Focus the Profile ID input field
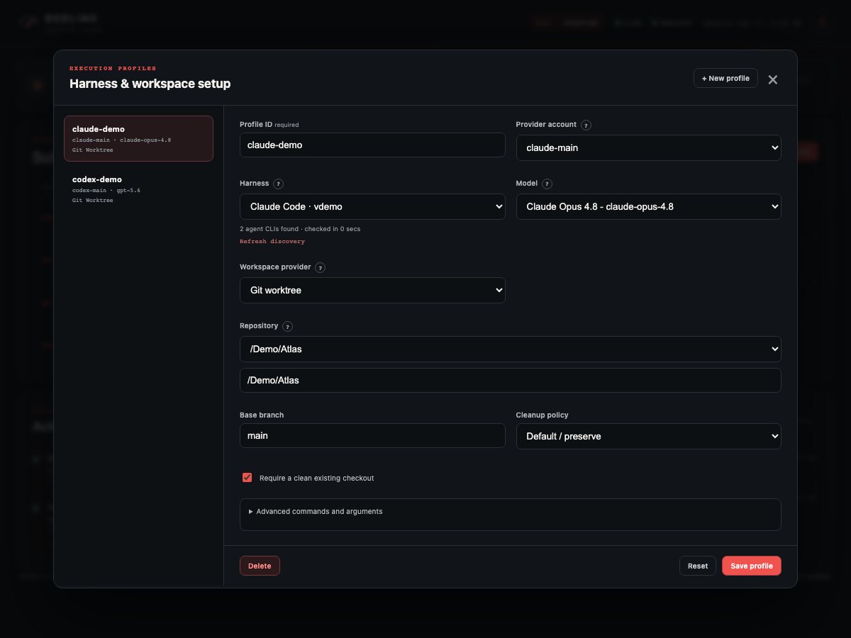 click(x=372, y=145)
